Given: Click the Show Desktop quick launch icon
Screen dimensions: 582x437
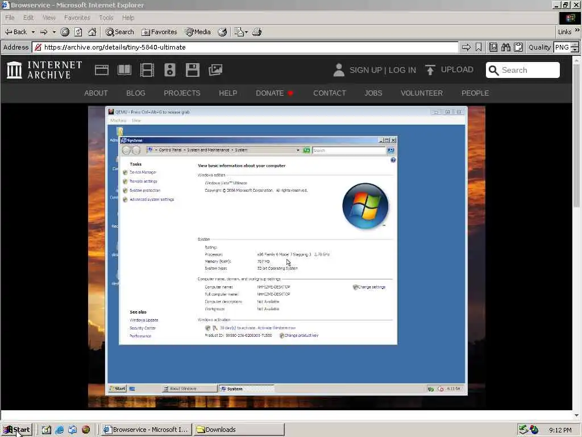Looking at the screenshot, I should [47, 430].
